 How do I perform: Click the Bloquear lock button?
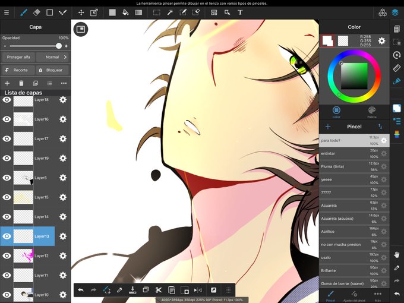click(x=52, y=70)
